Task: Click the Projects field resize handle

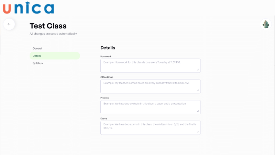Action: click(x=198, y=111)
